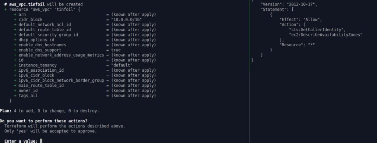377x143 pixels.
Task: Click the plus sign beside instance_tenancy
Action: [15, 65]
